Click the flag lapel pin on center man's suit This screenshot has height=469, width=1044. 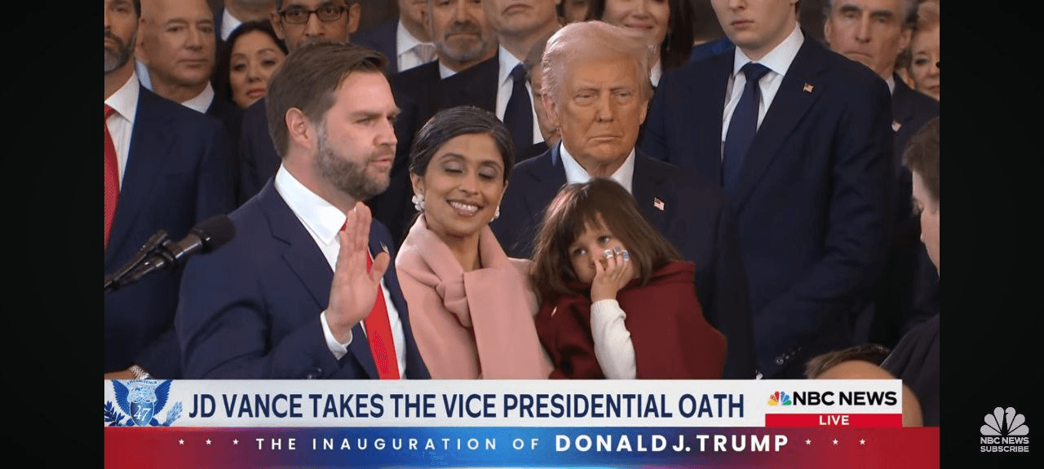pos(658,204)
